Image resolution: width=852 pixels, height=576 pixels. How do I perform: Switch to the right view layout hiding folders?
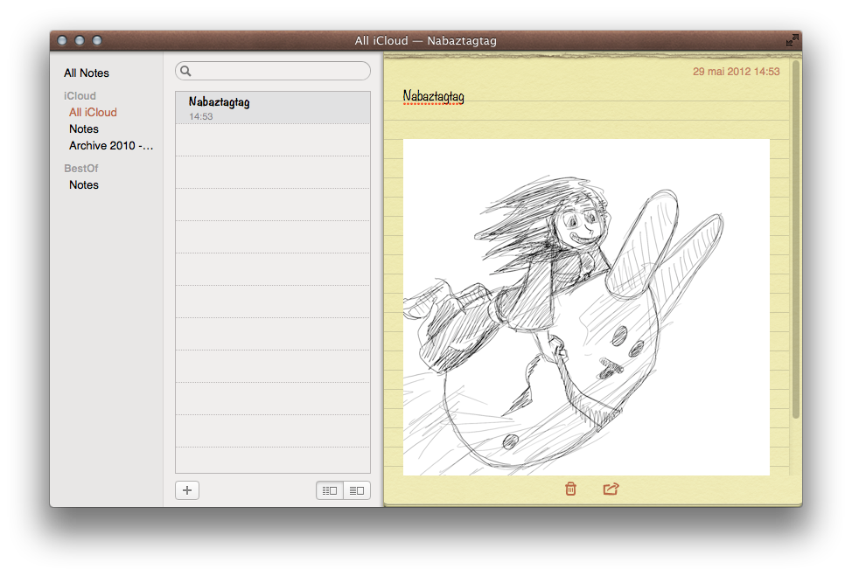click(357, 490)
